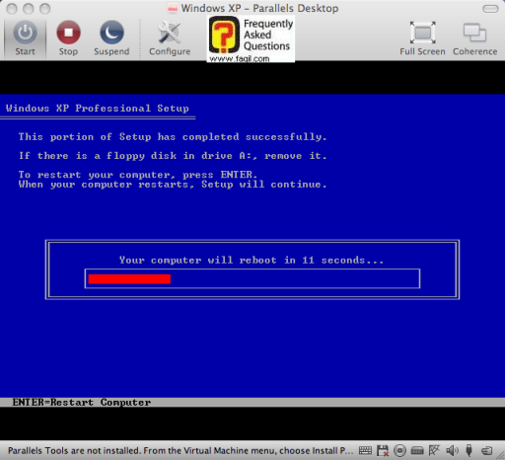Suspend the virtual machine with moon icon

(111, 38)
